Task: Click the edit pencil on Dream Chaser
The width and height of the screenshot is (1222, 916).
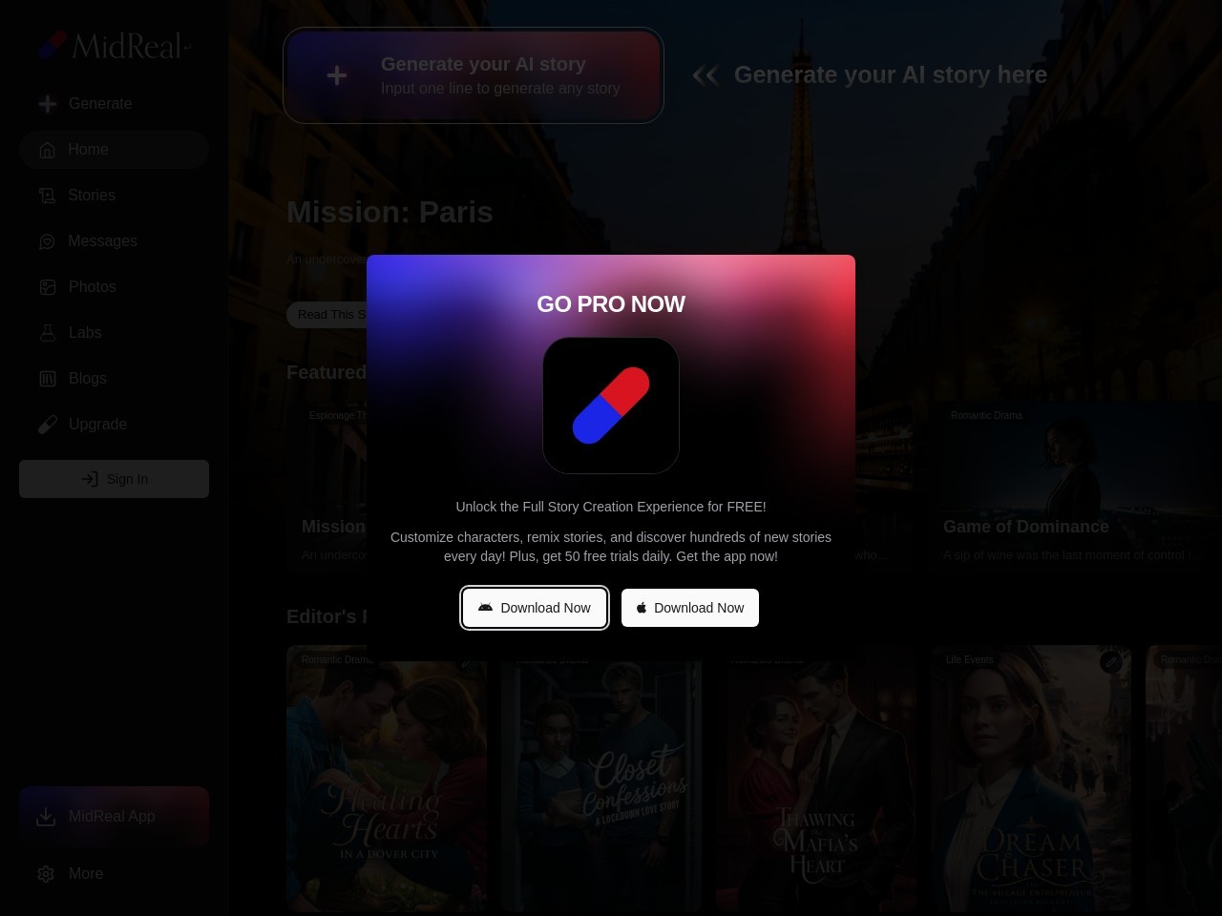Action: tap(1110, 661)
